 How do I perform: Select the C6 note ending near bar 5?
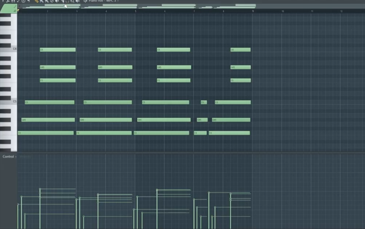click(x=115, y=50)
